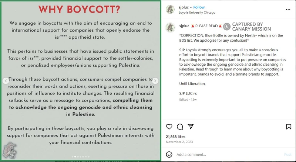Open comments via speech bubble icon

pos(180,127)
